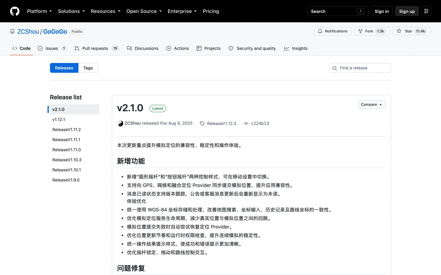The height and width of the screenshot is (275, 441).
Task: Select v2.1.0 in the release list
Action: pyautogui.click(x=75, y=109)
